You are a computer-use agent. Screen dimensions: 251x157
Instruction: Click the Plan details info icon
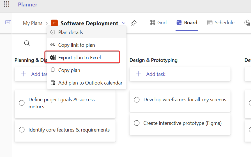(53, 32)
